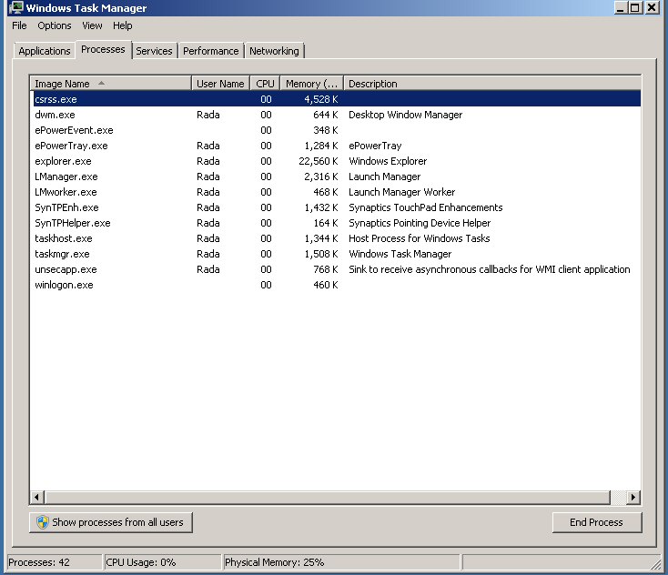Select the SynTPEnh.exe process
Viewport: 668px width, 575px height.
pos(336,207)
